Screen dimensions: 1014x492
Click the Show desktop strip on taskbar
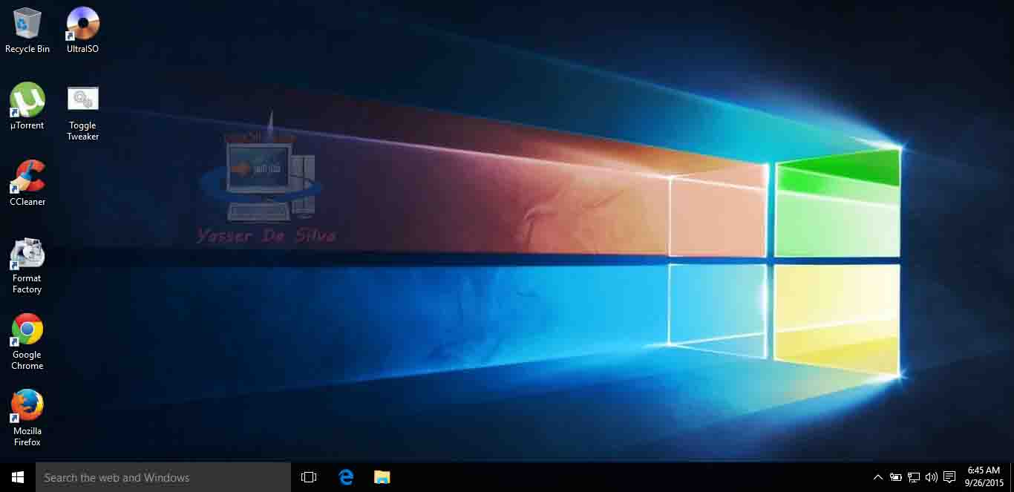tap(1012, 477)
